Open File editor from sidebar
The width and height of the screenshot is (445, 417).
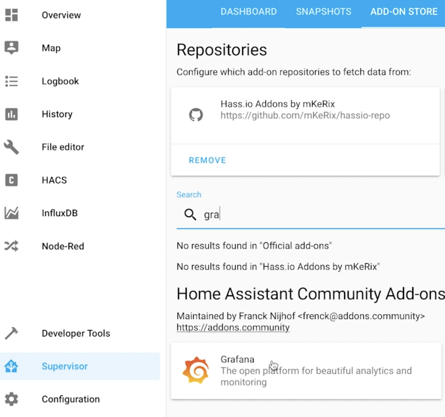(x=80, y=147)
